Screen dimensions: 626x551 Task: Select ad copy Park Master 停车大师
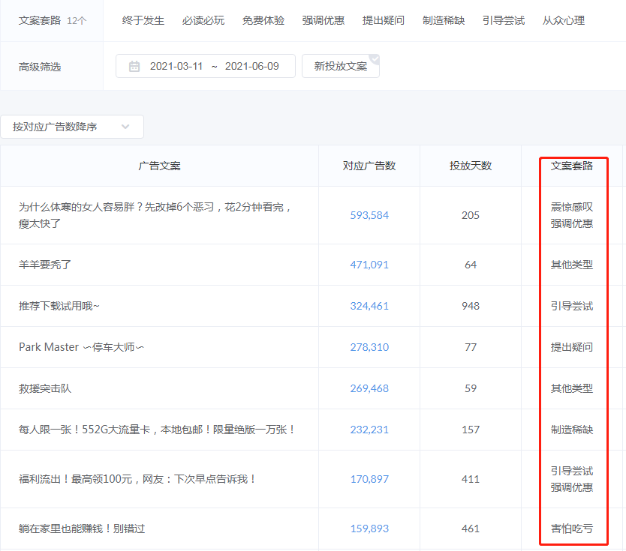click(x=82, y=347)
